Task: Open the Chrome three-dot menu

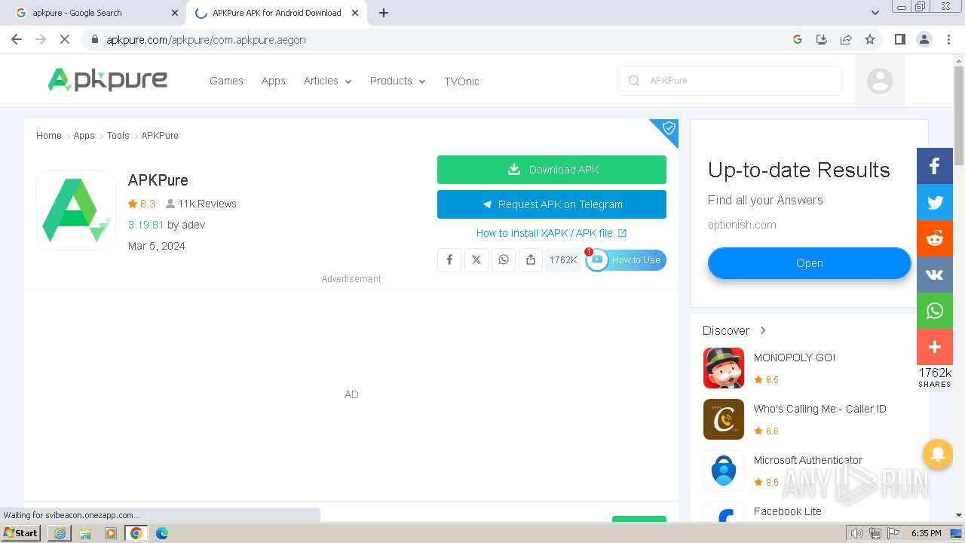Action: pos(948,39)
